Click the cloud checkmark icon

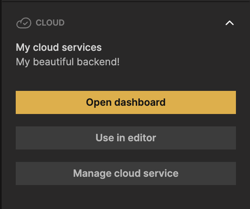[x=24, y=23]
